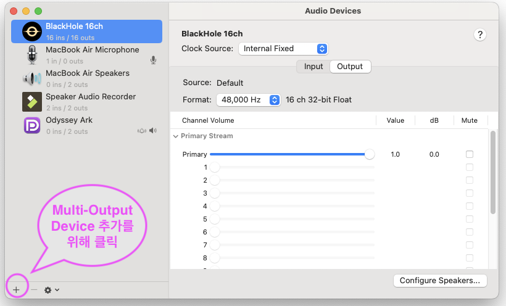Click the default input microphone indicator icon
506x306 pixels.
[x=153, y=60]
